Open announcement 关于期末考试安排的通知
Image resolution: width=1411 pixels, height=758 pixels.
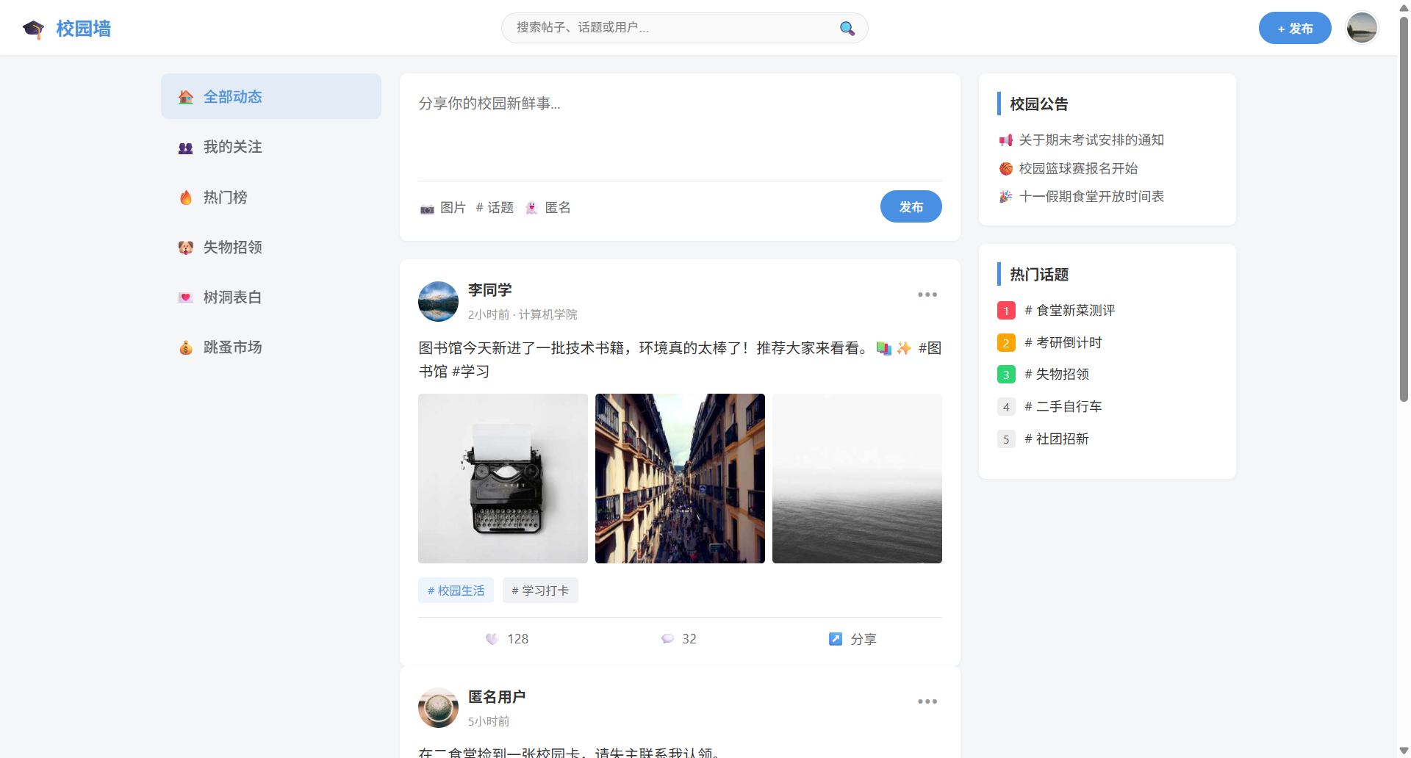1091,140
